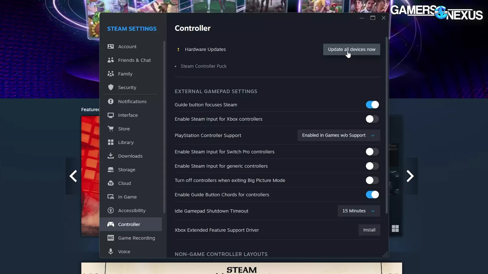Click the settings content vertical scrollbar

tap(387, 125)
